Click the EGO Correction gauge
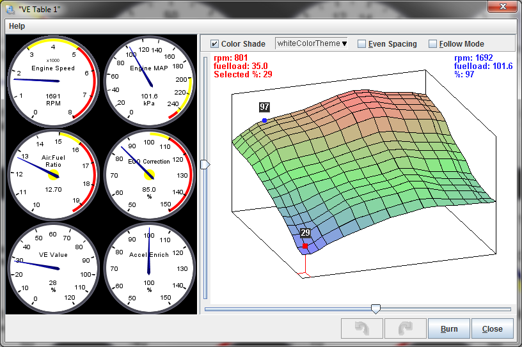The height and width of the screenshot is (347, 522). tap(149, 174)
